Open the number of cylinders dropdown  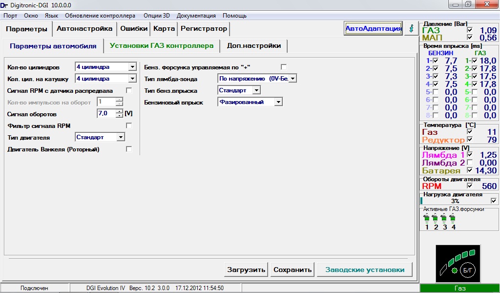pyautogui.click(x=132, y=67)
